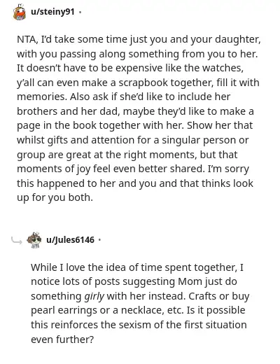This screenshot has height=364, width=280.
Task: Click the word "scrapbook" in steiny91's comment
Action: pyautogui.click(x=143, y=83)
